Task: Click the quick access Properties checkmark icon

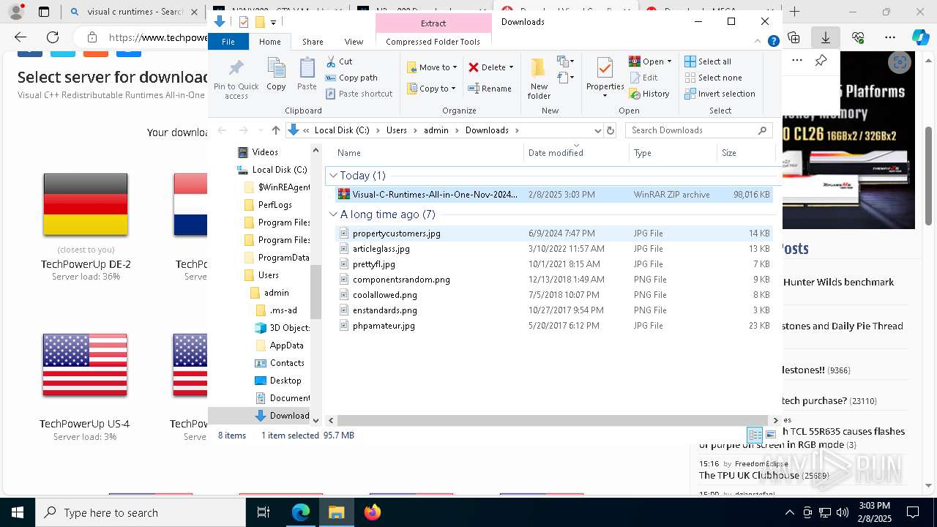Action: point(243,22)
